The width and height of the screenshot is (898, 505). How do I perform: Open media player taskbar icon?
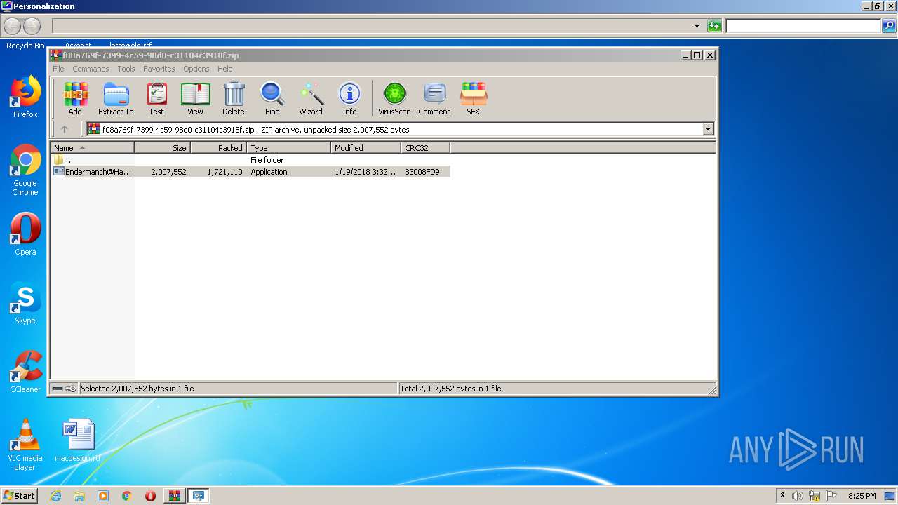(103, 496)
